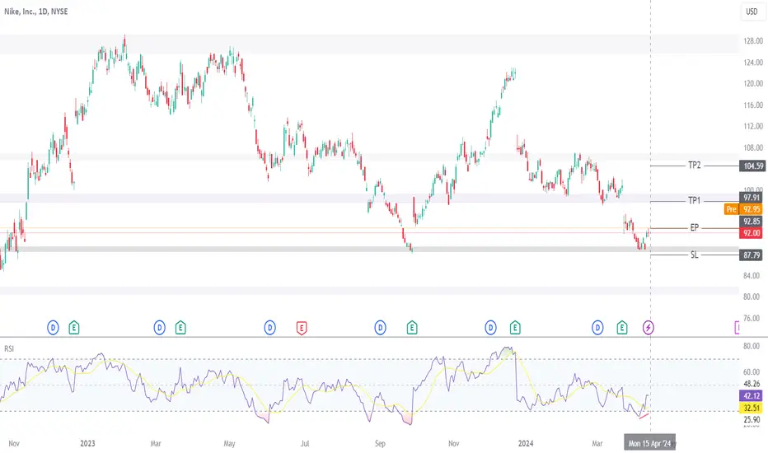The width and height of the screenshot is (768, 453).
Task: Click the Nike, Inc. 1D NYSE chart title
Action: pos(35,12)
